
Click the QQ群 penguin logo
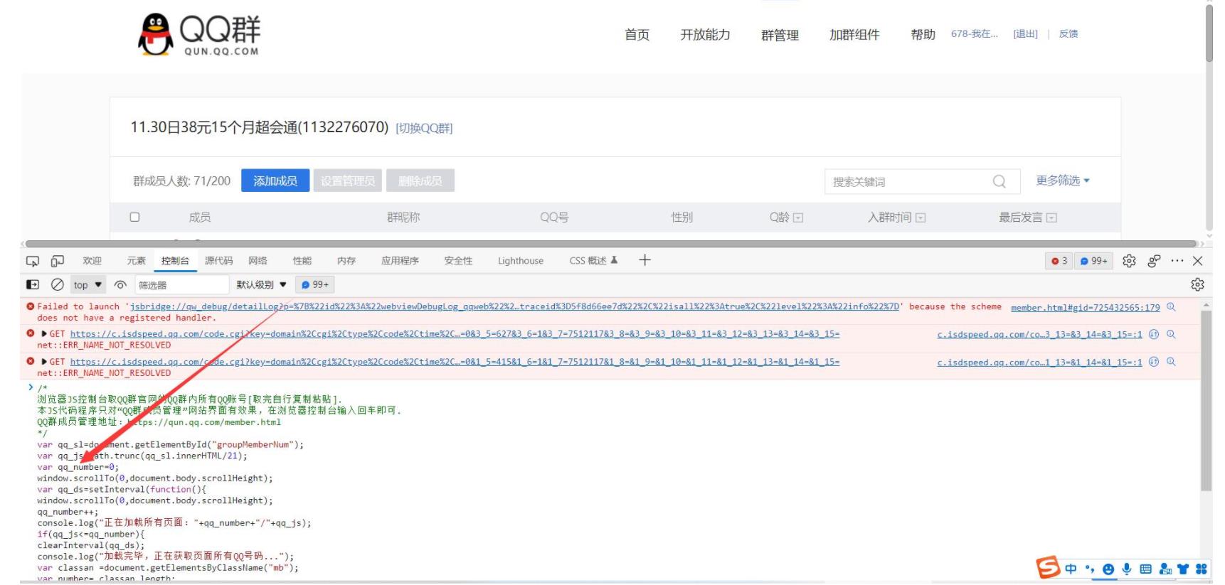pyautogui.click(x=199, y=34)
